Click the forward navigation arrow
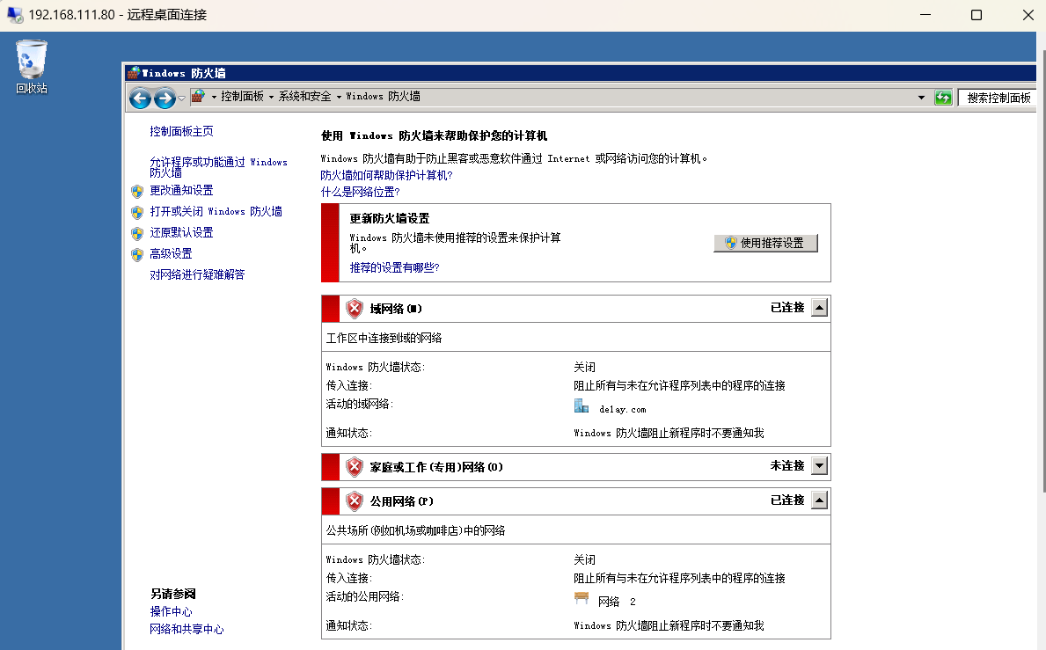The image size is (1046, 650). point(165,99)
